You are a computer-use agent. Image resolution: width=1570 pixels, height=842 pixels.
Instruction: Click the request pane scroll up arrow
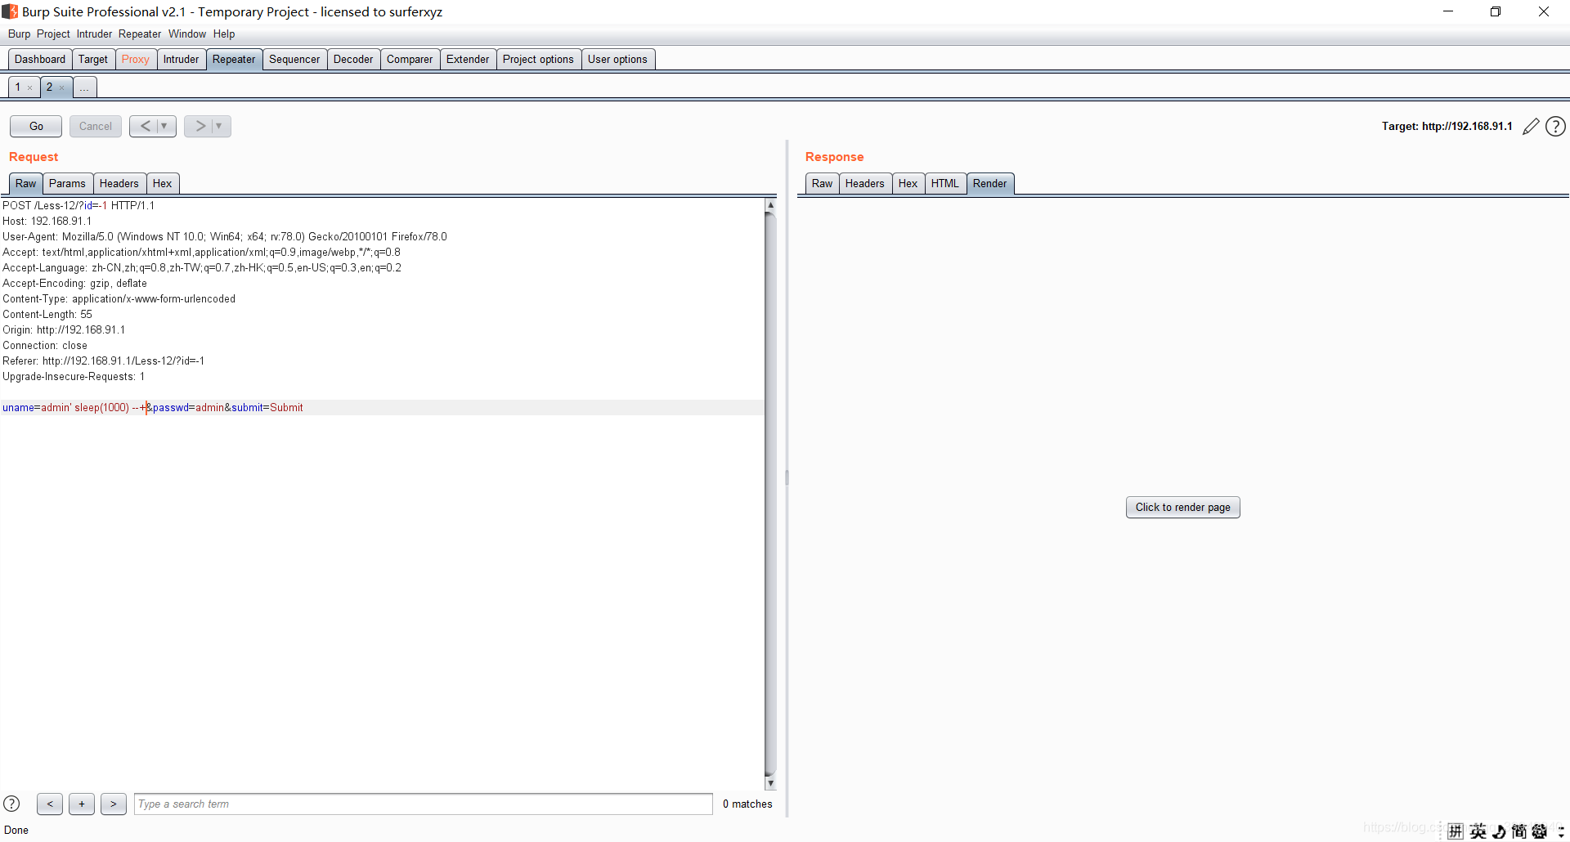769,206
